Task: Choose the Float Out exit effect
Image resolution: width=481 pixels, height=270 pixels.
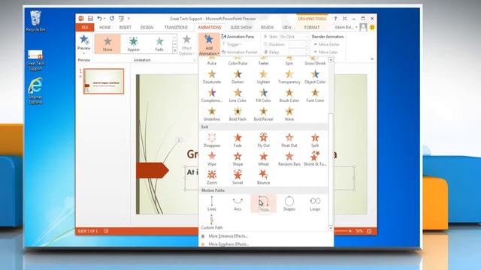Action: coord(289,140)
